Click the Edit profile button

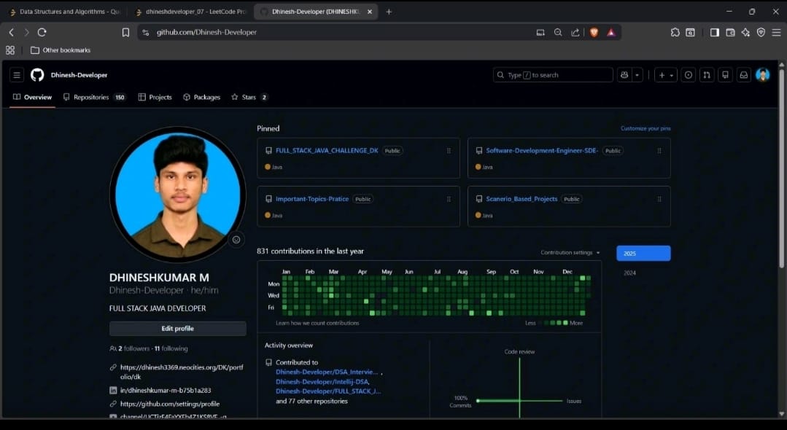177,328
